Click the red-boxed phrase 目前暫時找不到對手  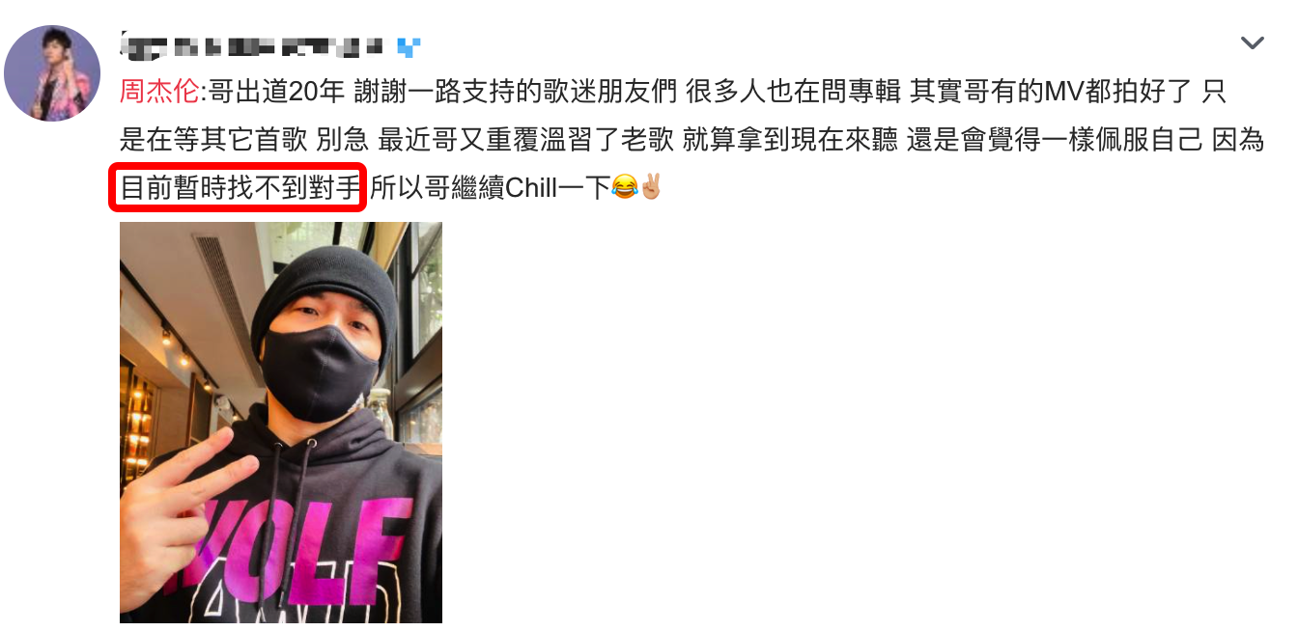pyautogui.click(x=240, y=188)
